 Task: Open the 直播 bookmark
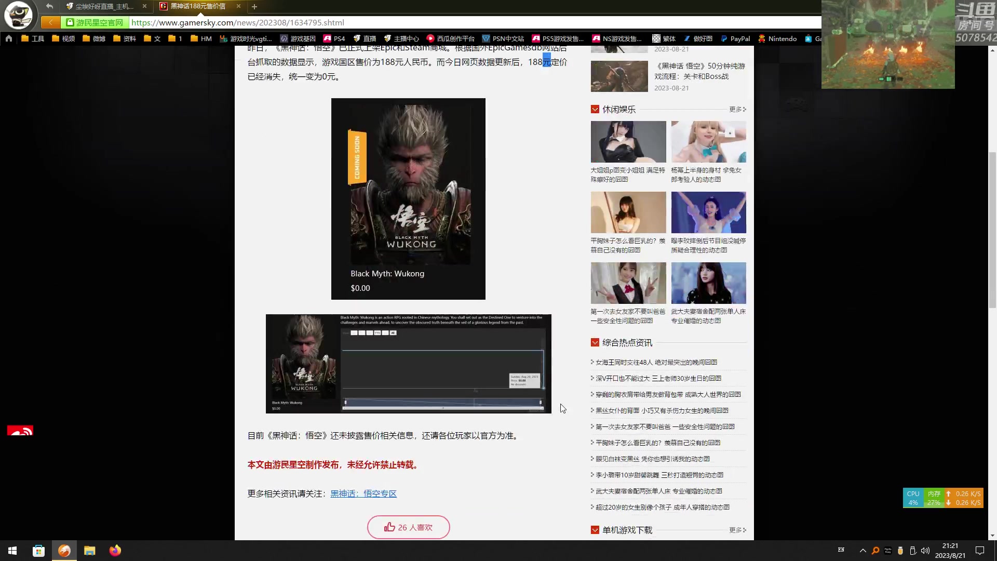365,38
